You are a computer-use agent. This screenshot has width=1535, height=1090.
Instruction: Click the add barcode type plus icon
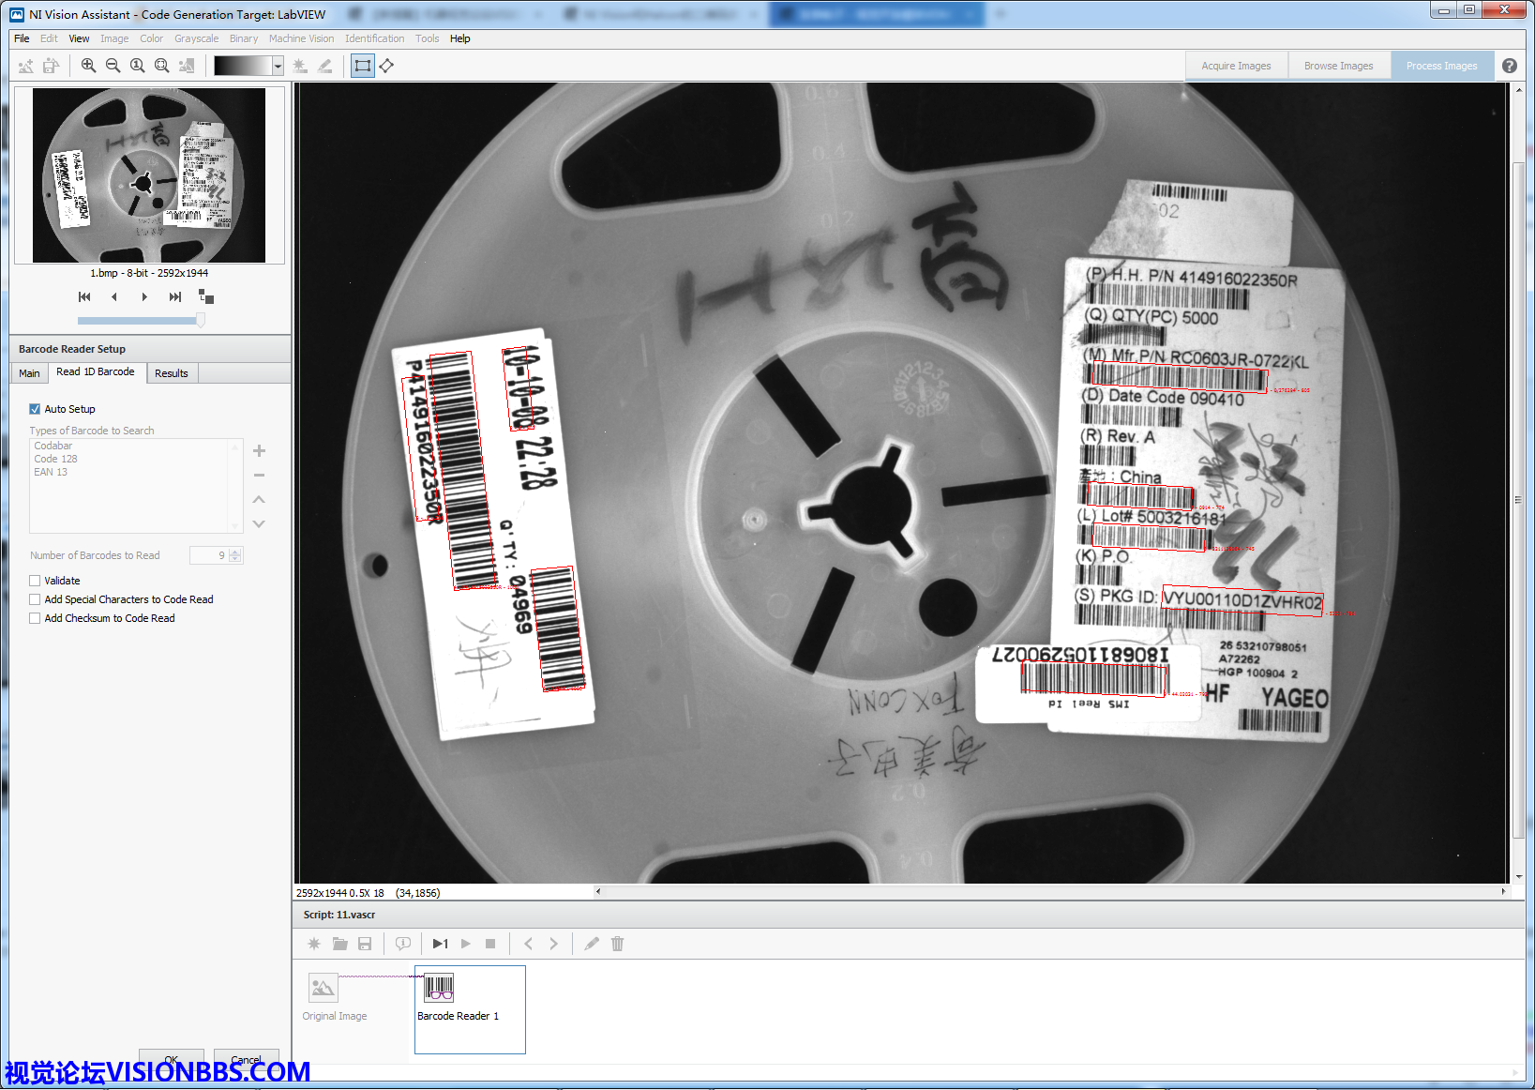point(260,451)
